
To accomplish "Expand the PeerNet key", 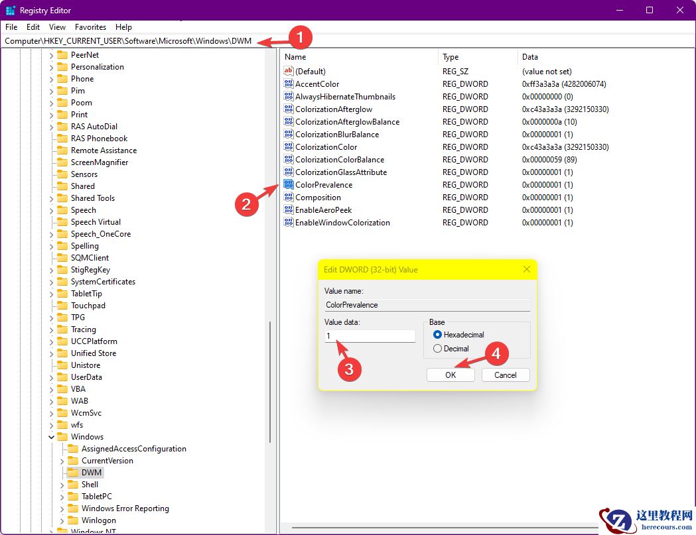I will tap(52, 56).
